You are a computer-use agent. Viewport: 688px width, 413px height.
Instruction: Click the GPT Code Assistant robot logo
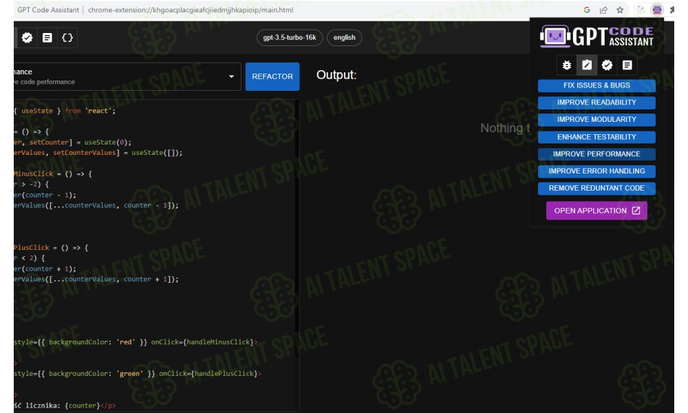pos(555,36)
